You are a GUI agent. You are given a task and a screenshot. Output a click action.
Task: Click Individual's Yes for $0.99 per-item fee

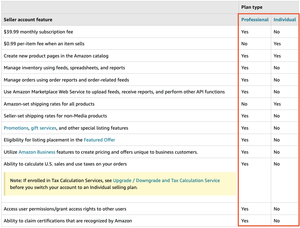pos(277,44)
